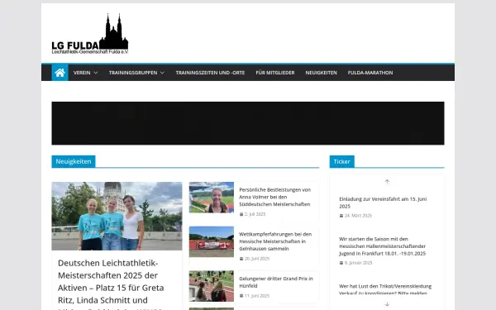The height and width of the screenshot is (310, 496).
Task: Open article Wettkampferfahrungen bei Hessische Meisterschaften
Action: (275, 241)
